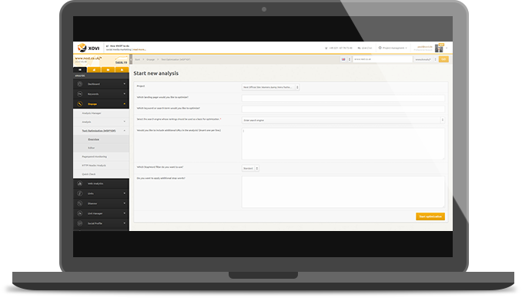Click the landing page input field
The image size is (522, 298).
coord(343,99)
